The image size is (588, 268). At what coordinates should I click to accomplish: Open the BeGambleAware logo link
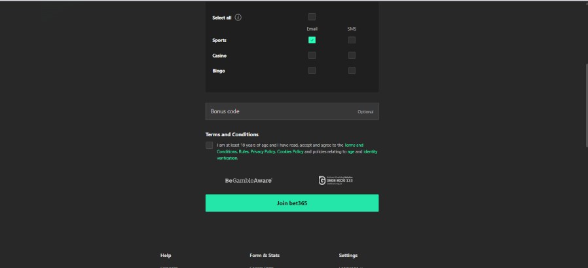tap(249, 181)
